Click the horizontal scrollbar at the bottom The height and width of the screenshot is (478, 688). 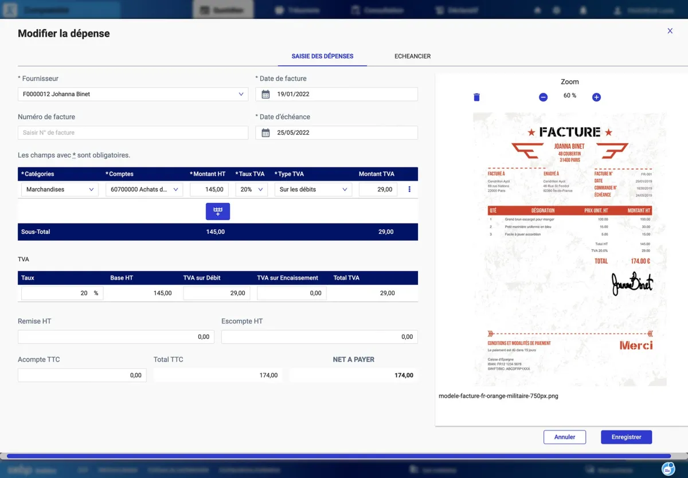click(x=338, y=456)
